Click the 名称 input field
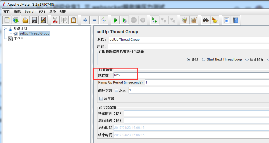The height and width of the screenshot is (143, 269). pyautogui.click(x=189, y=40)
